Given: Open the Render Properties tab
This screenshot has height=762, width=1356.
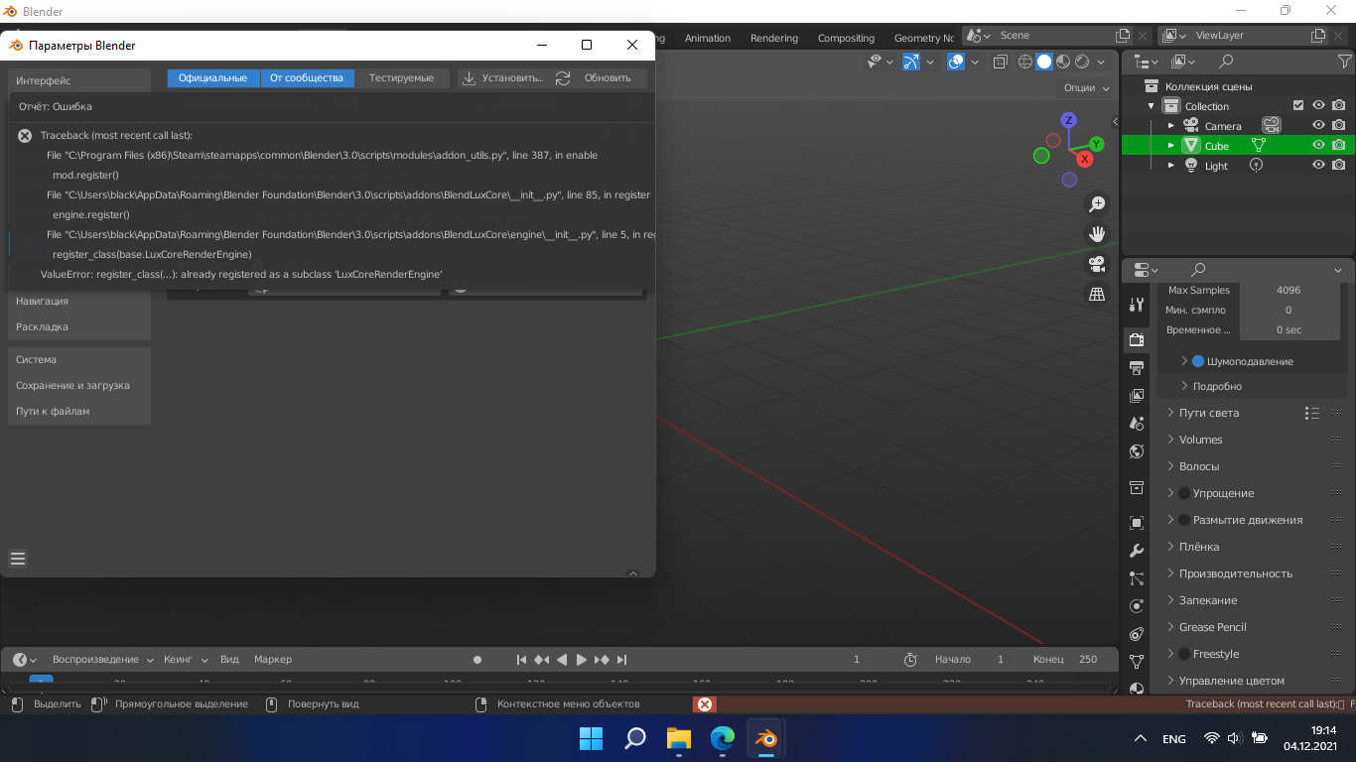Looking at the screenshot, I should (x=1137, y=340).
